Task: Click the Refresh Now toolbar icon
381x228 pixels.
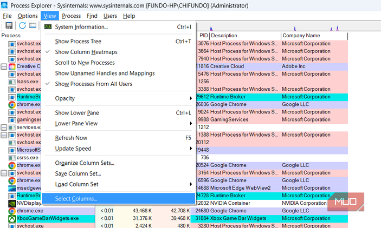Action: [22, 25]
